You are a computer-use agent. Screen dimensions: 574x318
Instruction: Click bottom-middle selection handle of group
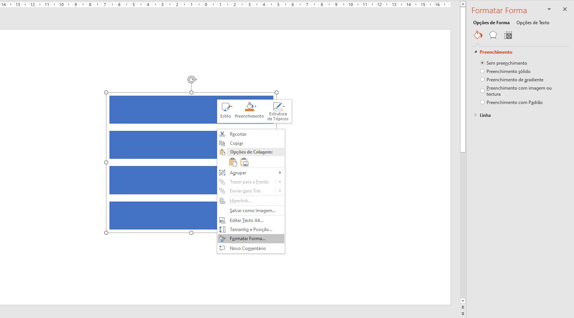click(x=191, y=233)
